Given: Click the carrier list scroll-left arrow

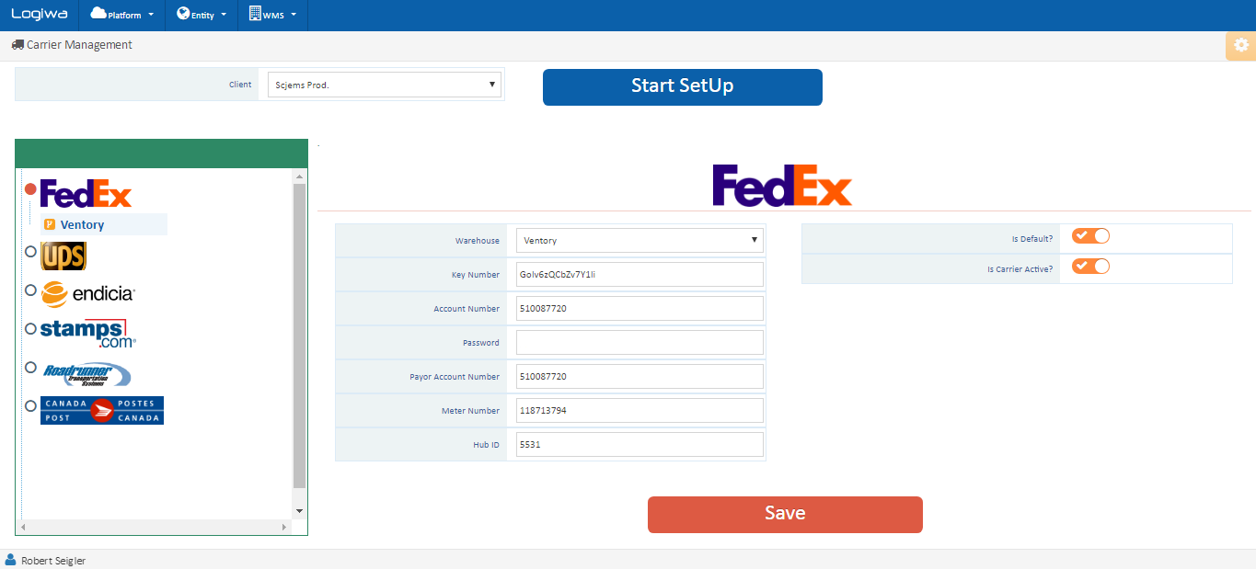Looking at the screenshot, I should click(22, 528).
